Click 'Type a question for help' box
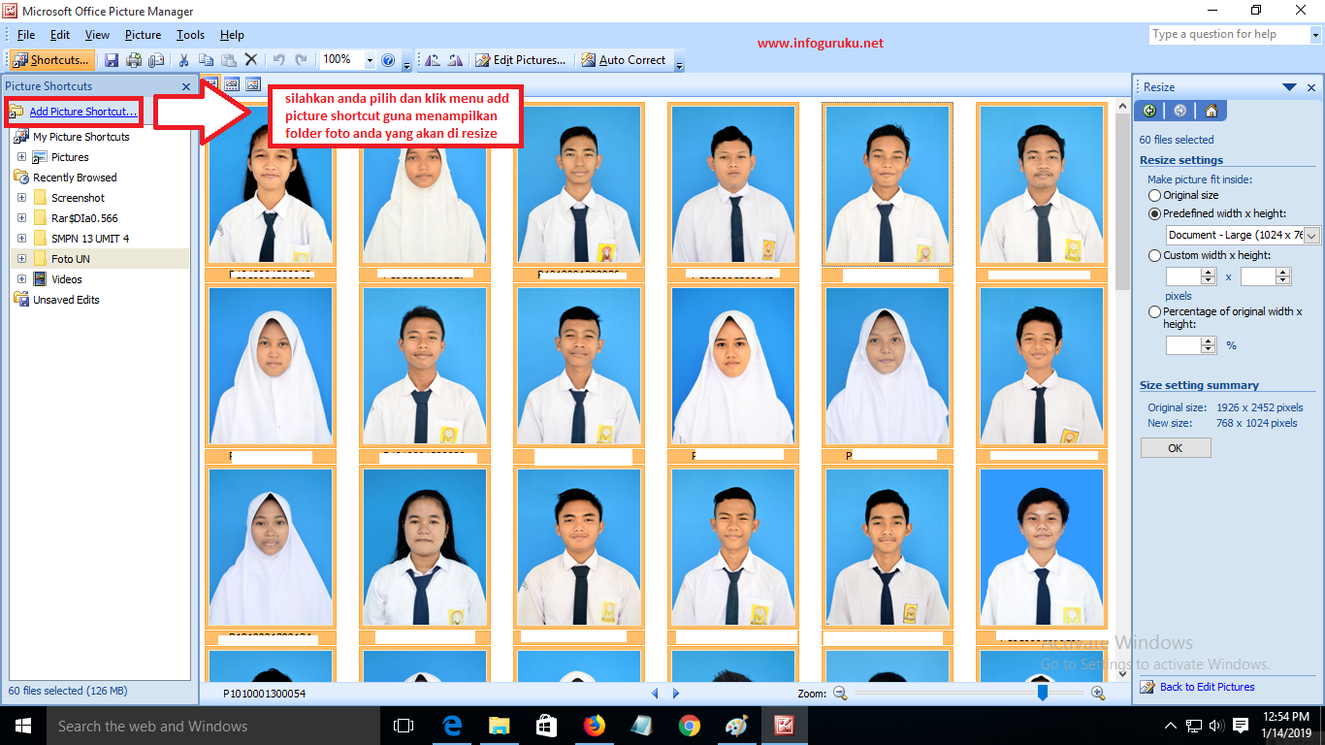The height and width of the screenshot is (745, 1325). tap(1229, 35)
